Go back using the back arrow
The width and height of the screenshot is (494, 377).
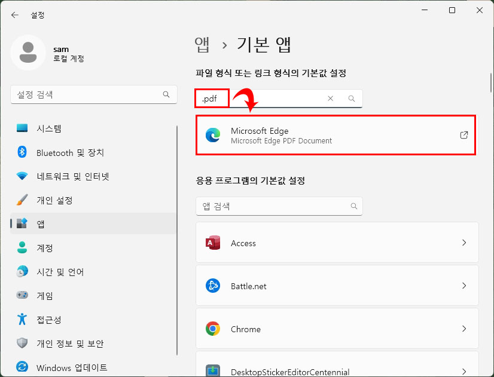point(14,15)
